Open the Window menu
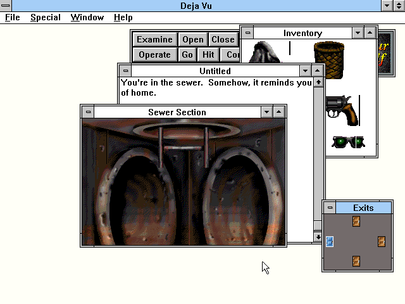 87,17
